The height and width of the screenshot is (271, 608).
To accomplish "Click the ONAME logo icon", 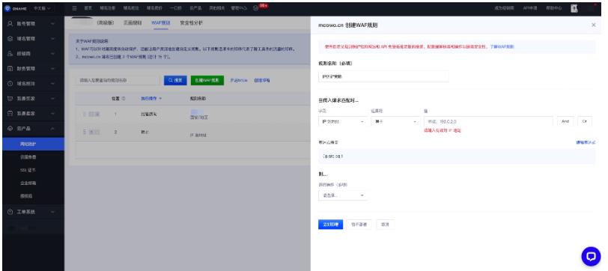I will coord(7,8).
